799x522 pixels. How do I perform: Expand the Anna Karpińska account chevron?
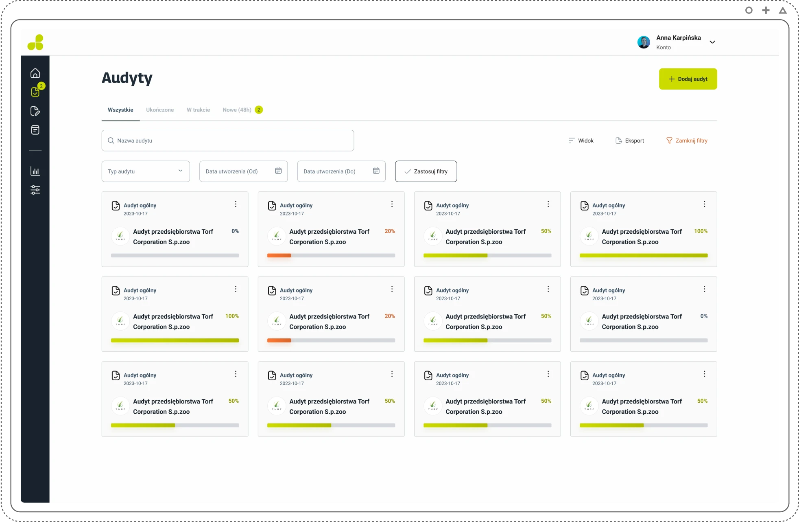pos(712,42)
